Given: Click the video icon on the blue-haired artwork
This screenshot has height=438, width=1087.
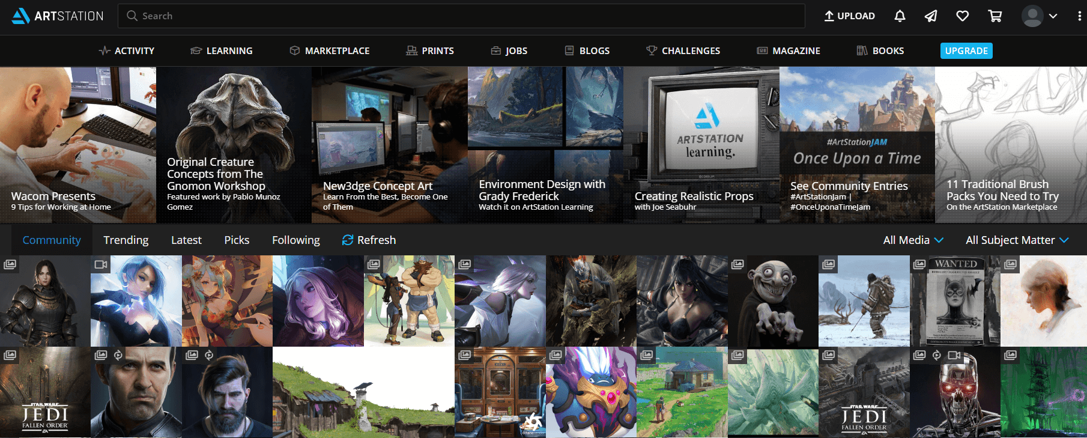Looking at the screenshot, I should click(101, 264).
